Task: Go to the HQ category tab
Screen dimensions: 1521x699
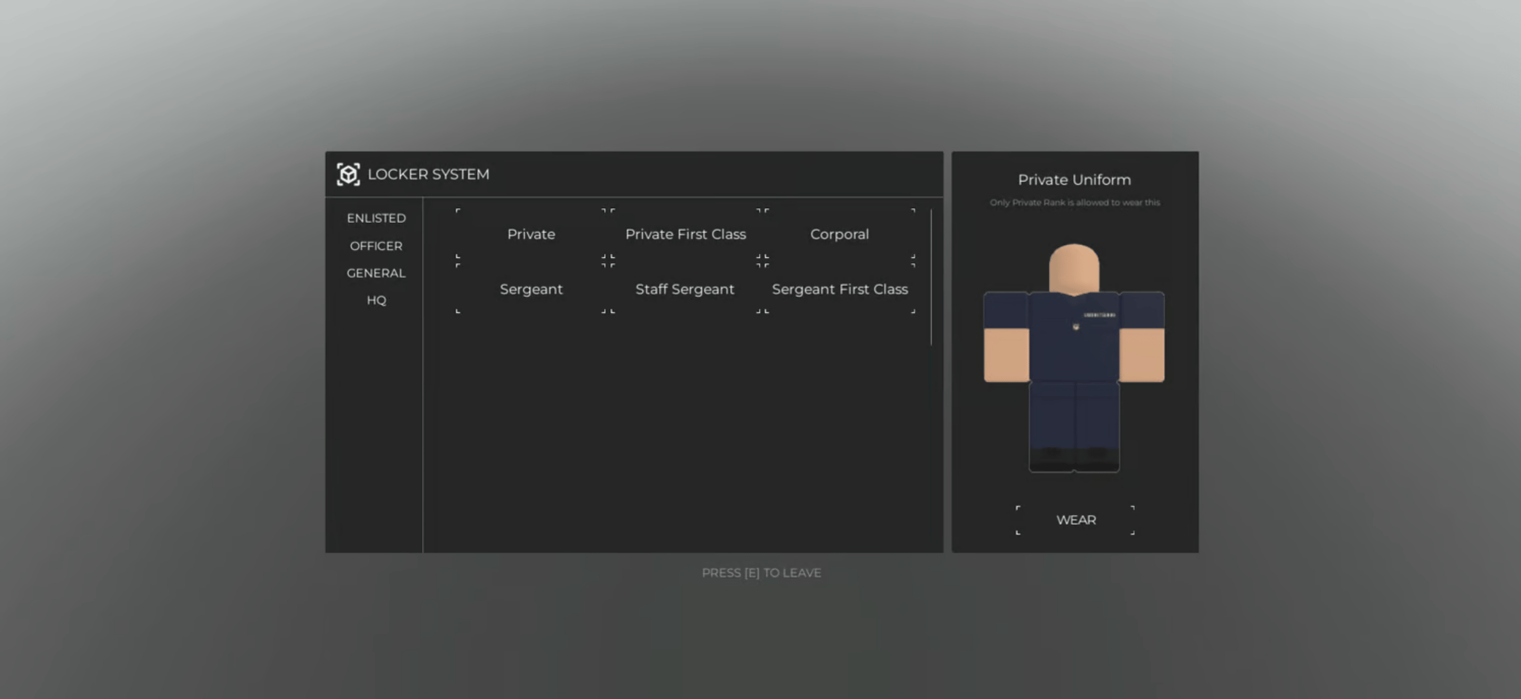Action: point(376,300)
